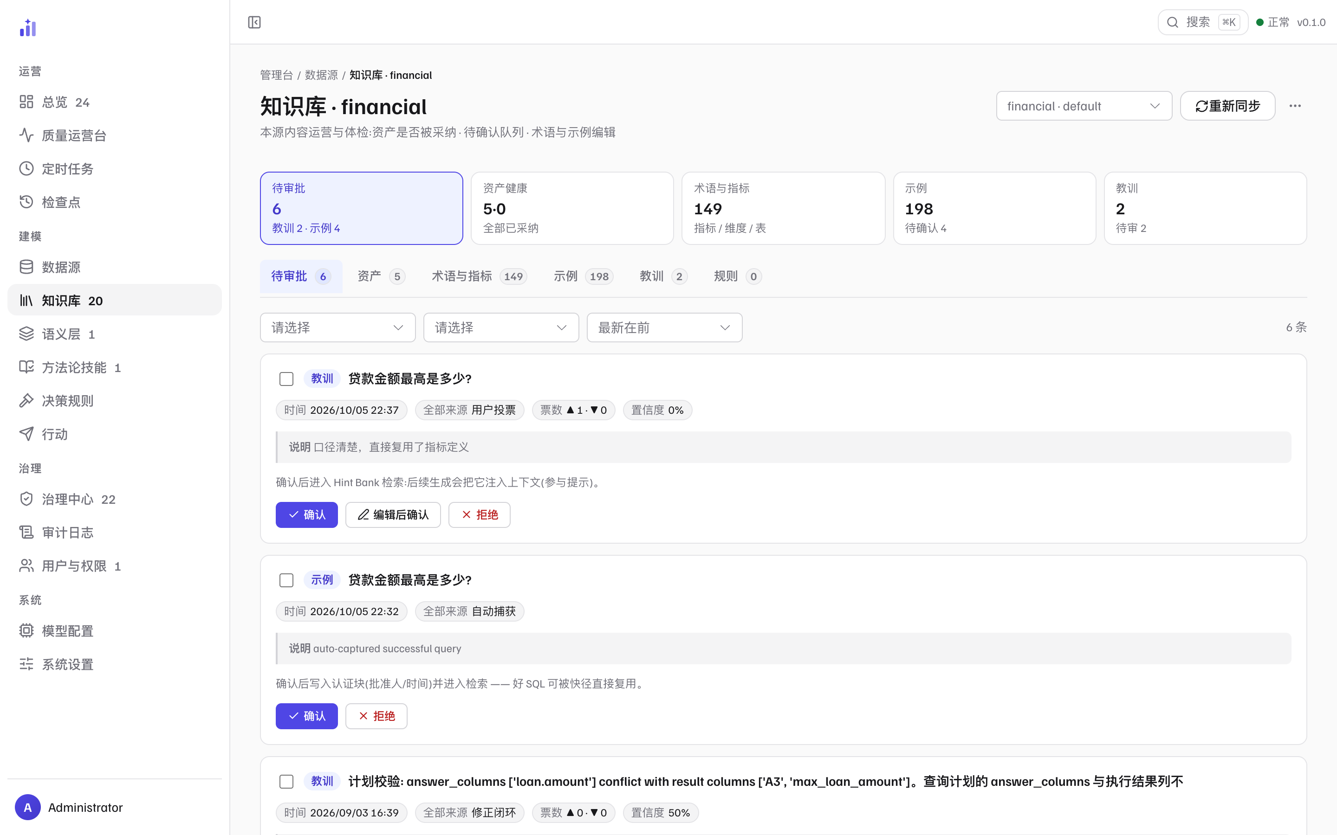Open 最新在前 sort dropdown
The image size is (1337, 835).
[664, 328]
